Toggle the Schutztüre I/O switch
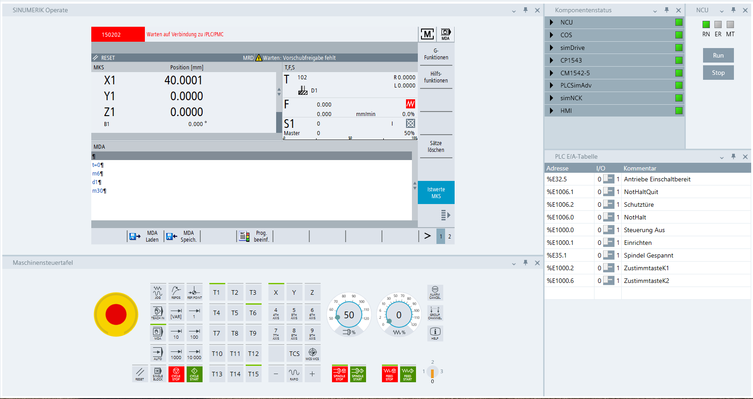Viewport: 753px width, 399px height. (x=608, y=204)
